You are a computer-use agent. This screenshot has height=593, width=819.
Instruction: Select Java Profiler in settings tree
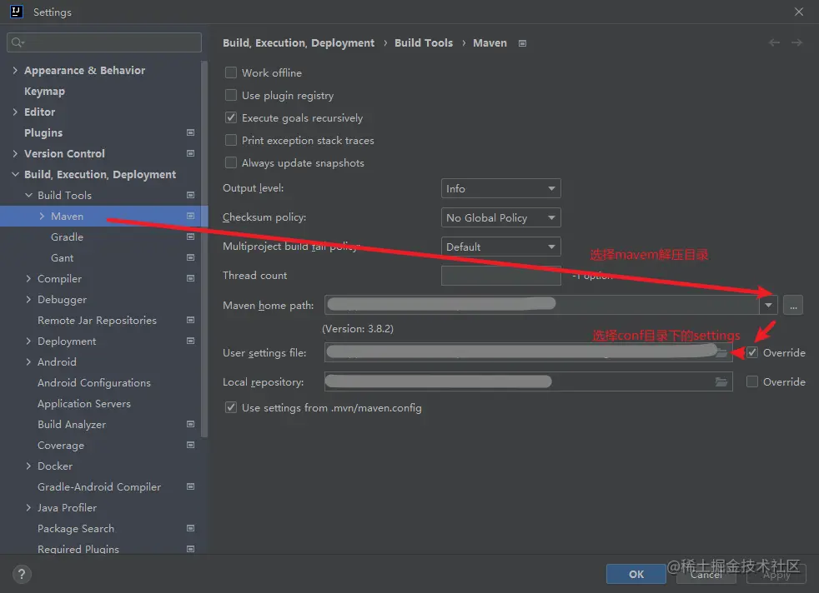pos(67,507)
